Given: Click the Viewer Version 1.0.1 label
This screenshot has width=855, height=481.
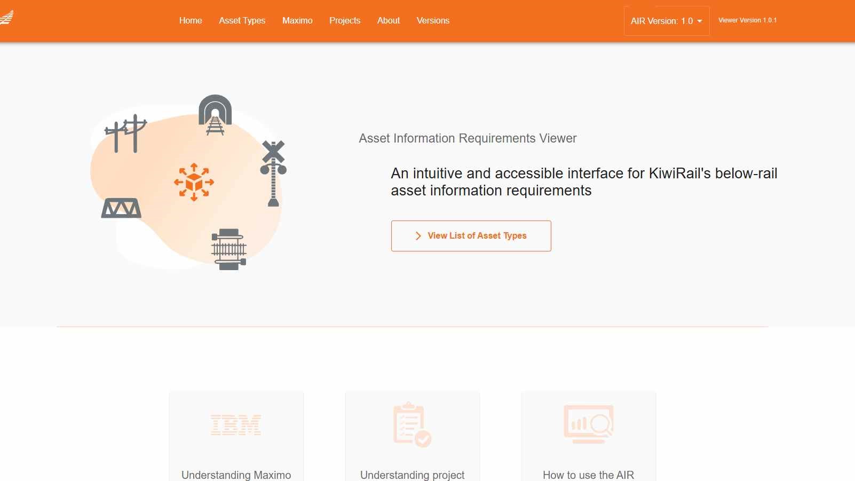Looking at the screenshot, I should click(747, 20).
